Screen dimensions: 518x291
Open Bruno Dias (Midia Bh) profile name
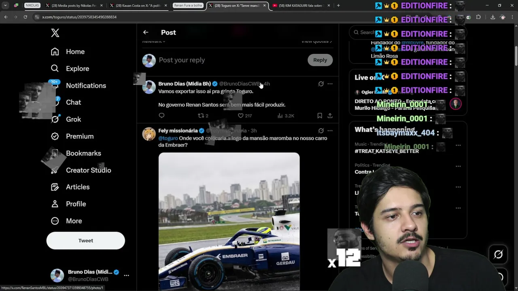pyautogui.click(x=185, y=84)
